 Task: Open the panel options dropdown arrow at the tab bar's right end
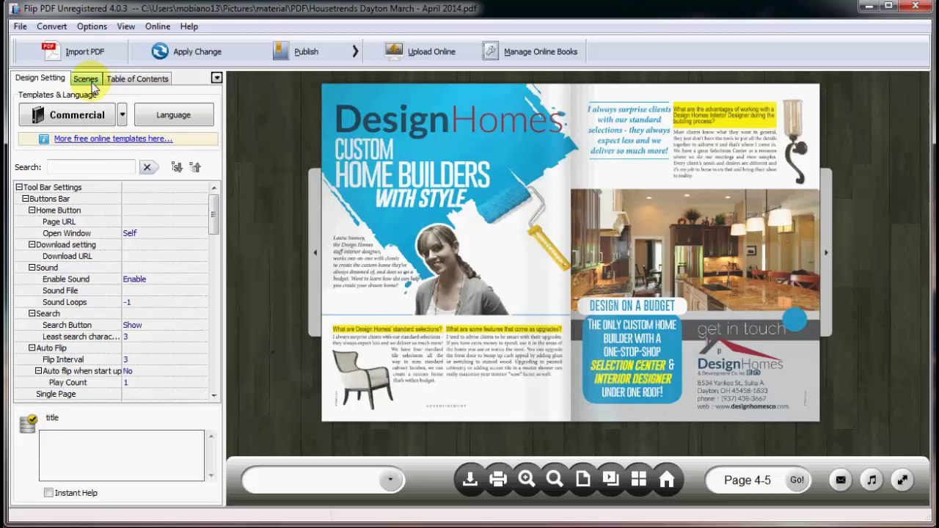[216, 78]
